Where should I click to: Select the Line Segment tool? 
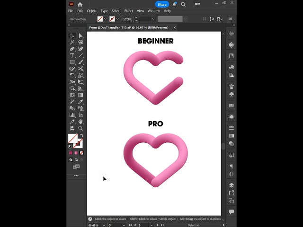point(80,56)
